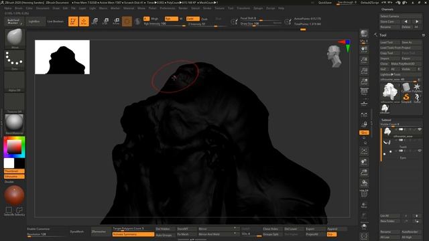Open the Mirror dropdown arrow
This screenshot has width=429, height=241.
[235, 228]
